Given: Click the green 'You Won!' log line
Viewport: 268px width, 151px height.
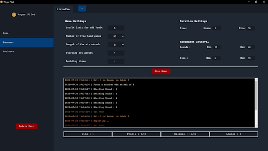Looking at the screenshot, I should click(84, 112).
